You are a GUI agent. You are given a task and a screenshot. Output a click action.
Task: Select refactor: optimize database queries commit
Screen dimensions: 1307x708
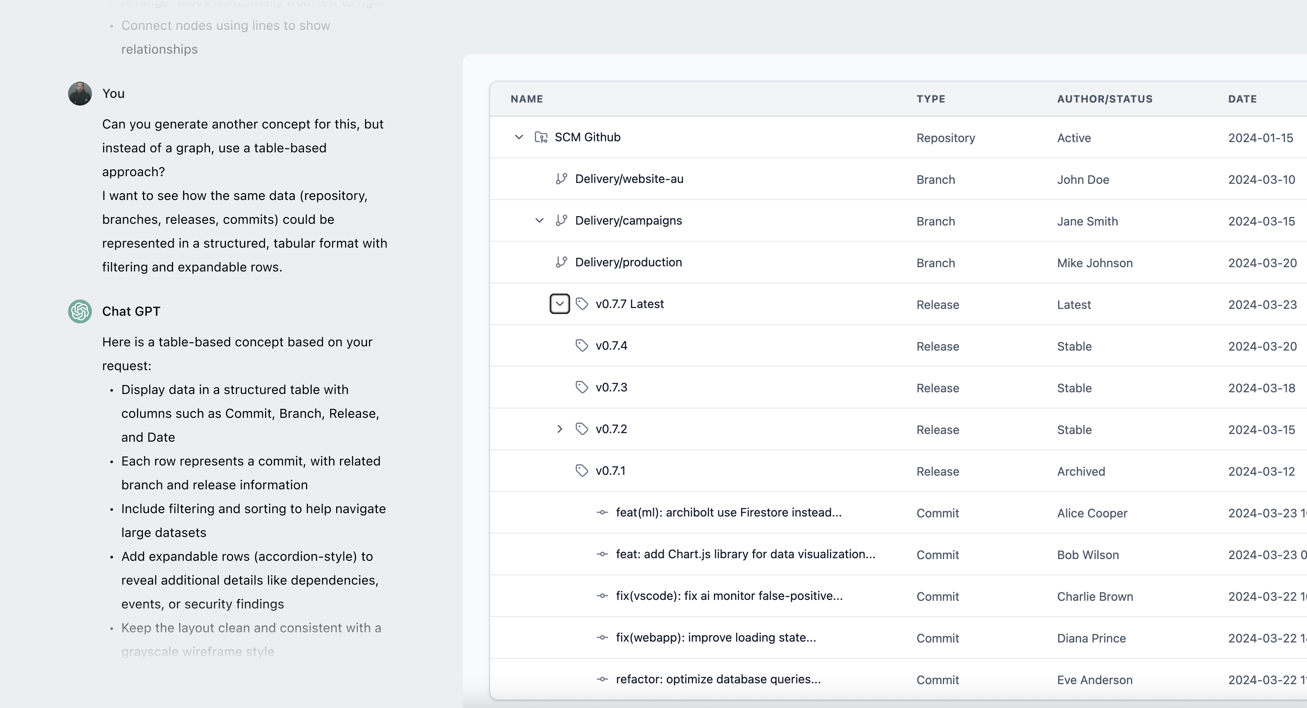point(718,679)
